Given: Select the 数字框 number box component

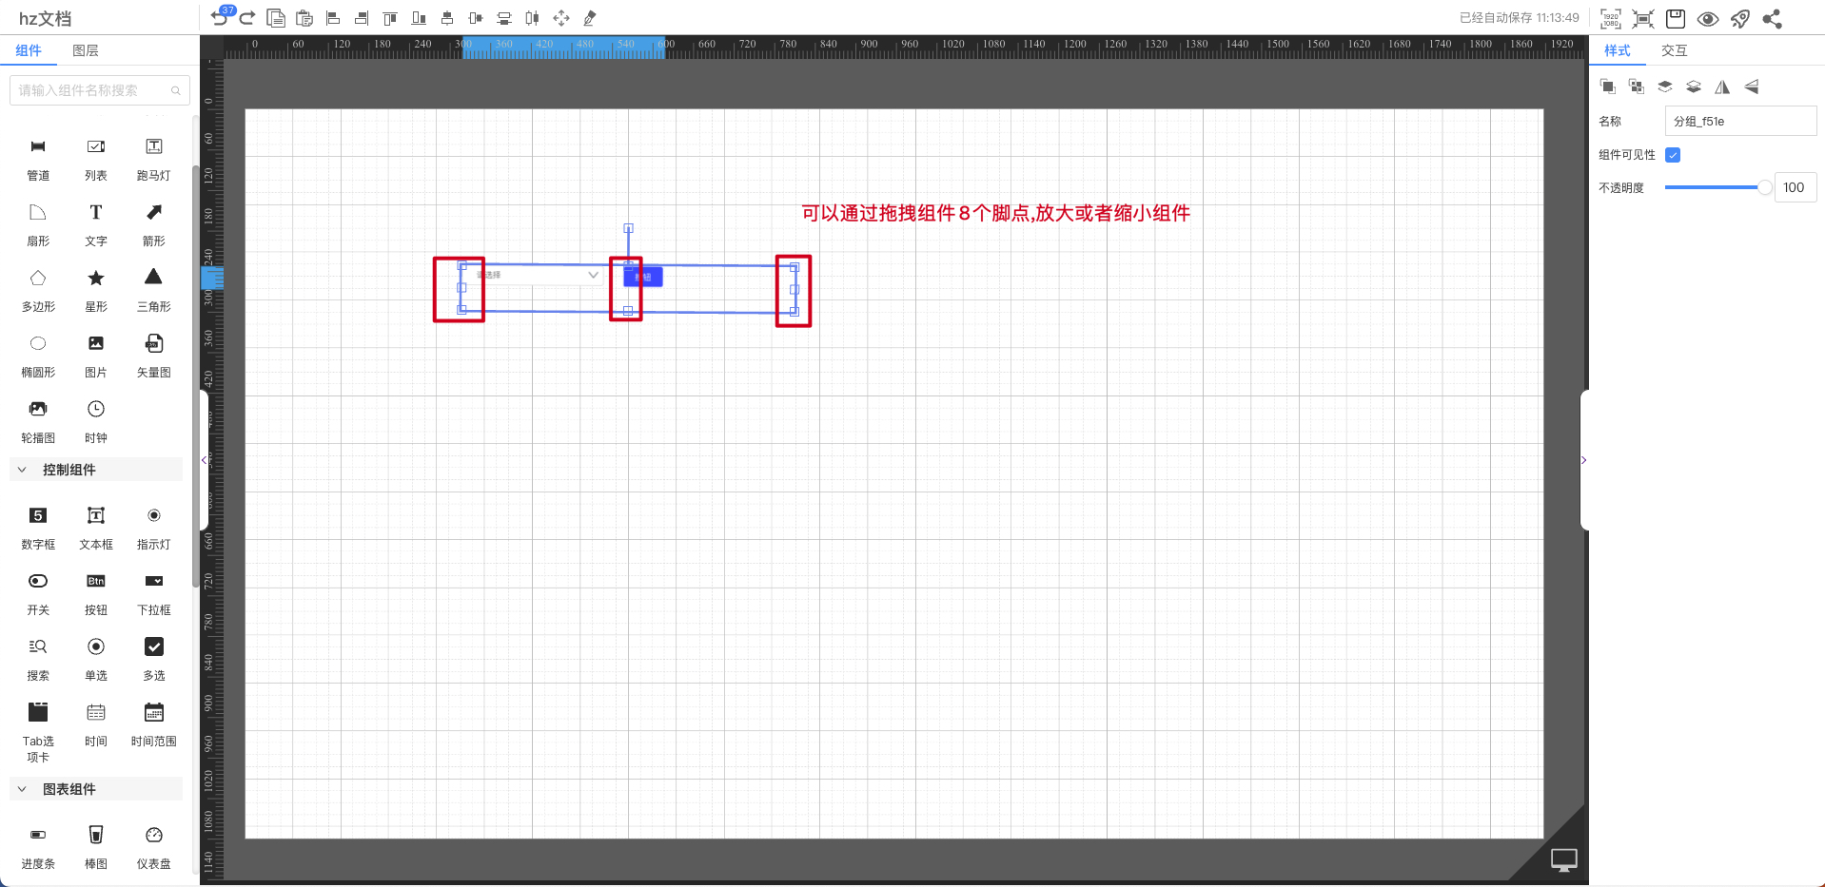Looking at the screenshot, I should pyautogui.click(x=38, y=528).
